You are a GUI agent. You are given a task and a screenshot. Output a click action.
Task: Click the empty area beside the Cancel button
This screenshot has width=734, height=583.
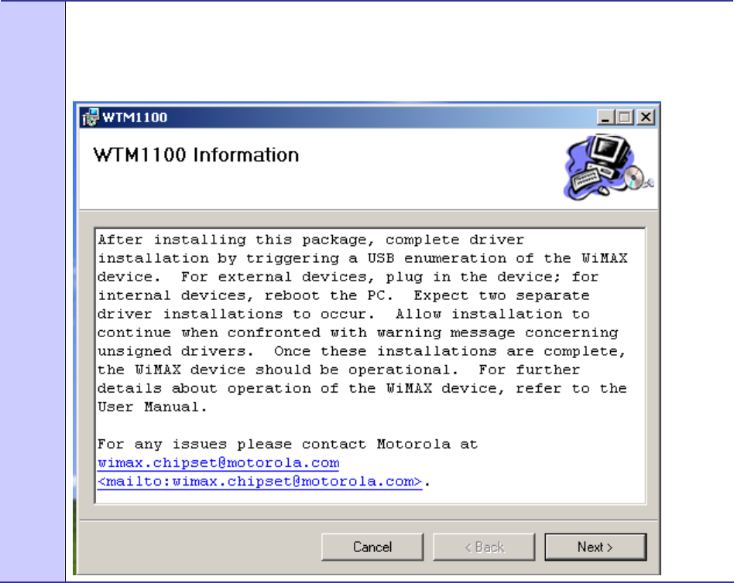(201, 547)
